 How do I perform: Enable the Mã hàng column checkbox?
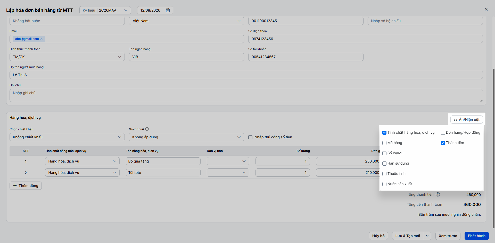pos(384,143)
